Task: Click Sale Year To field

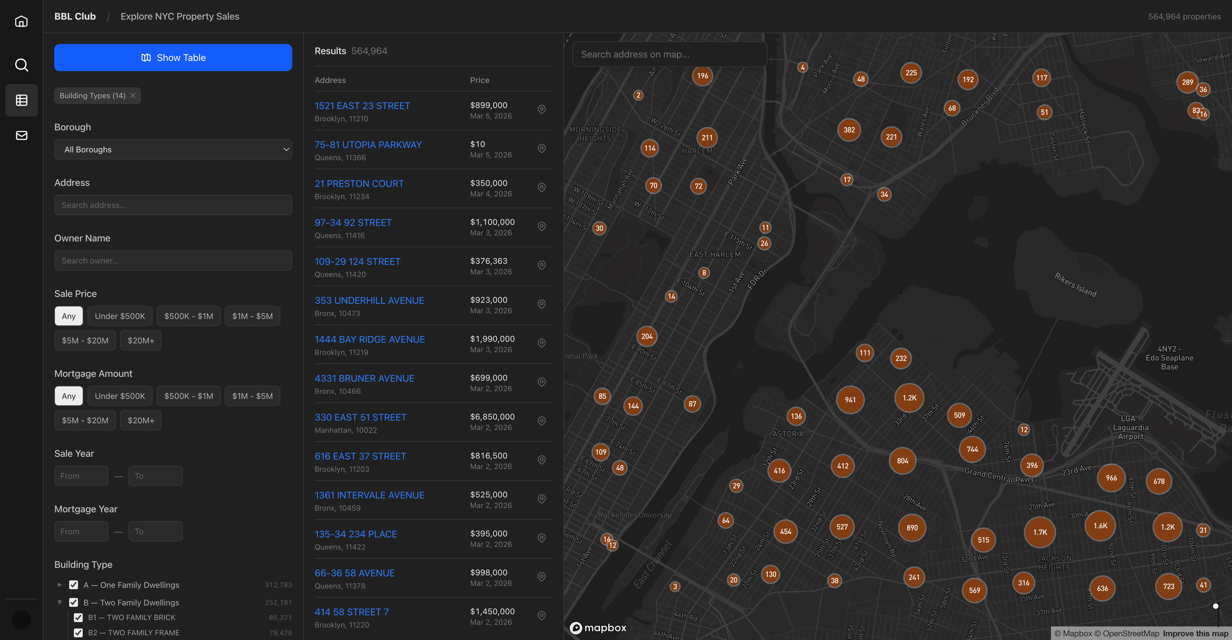Action: pyautogui.click(x=155, y=476)
